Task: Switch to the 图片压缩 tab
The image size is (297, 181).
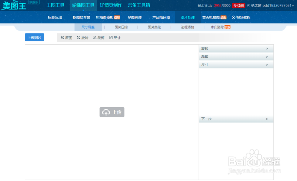Action: click(x=121, y=27)
